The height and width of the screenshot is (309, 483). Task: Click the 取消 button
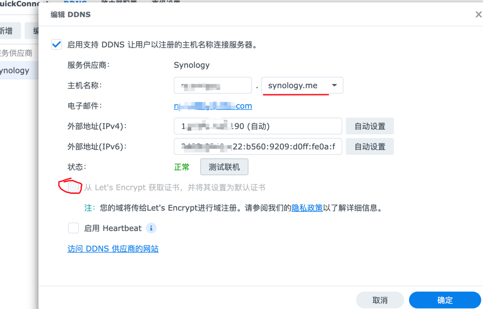(x=380, y=300)
